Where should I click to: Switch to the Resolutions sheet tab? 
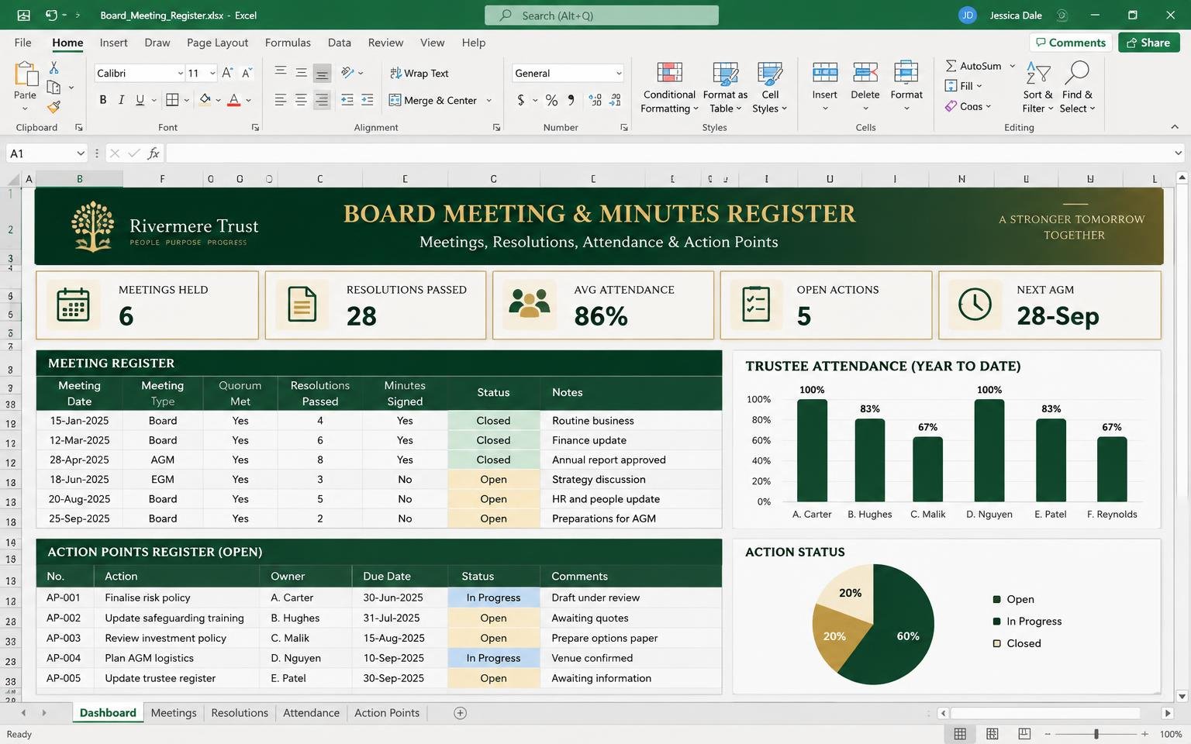(240, 713)
